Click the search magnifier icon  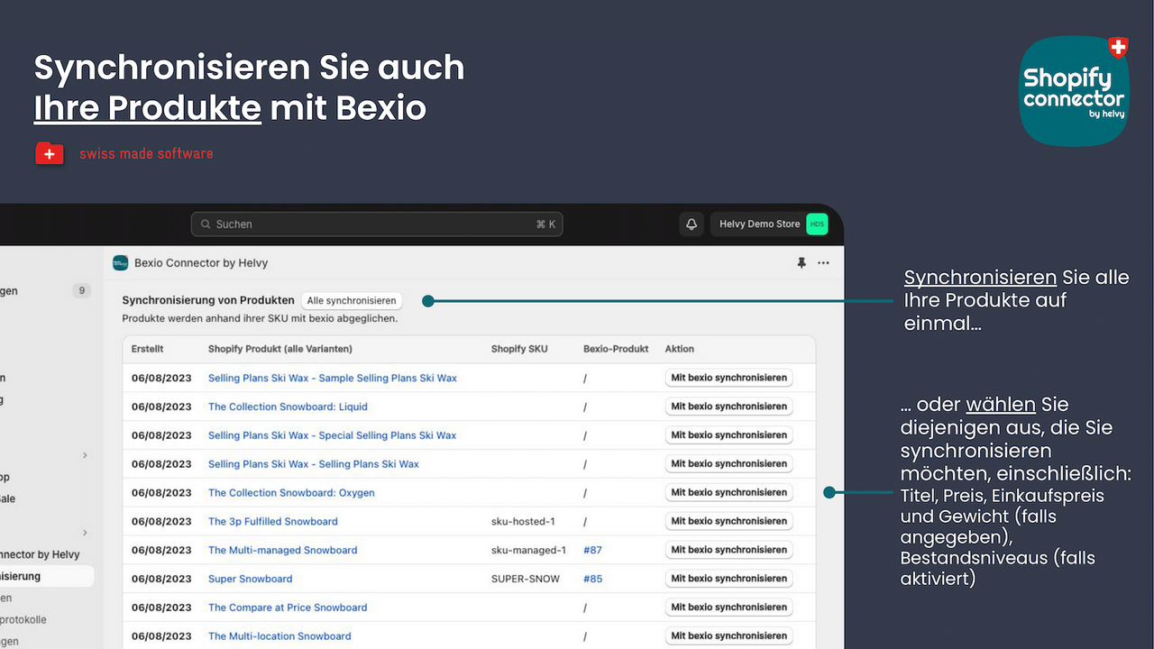206,224
